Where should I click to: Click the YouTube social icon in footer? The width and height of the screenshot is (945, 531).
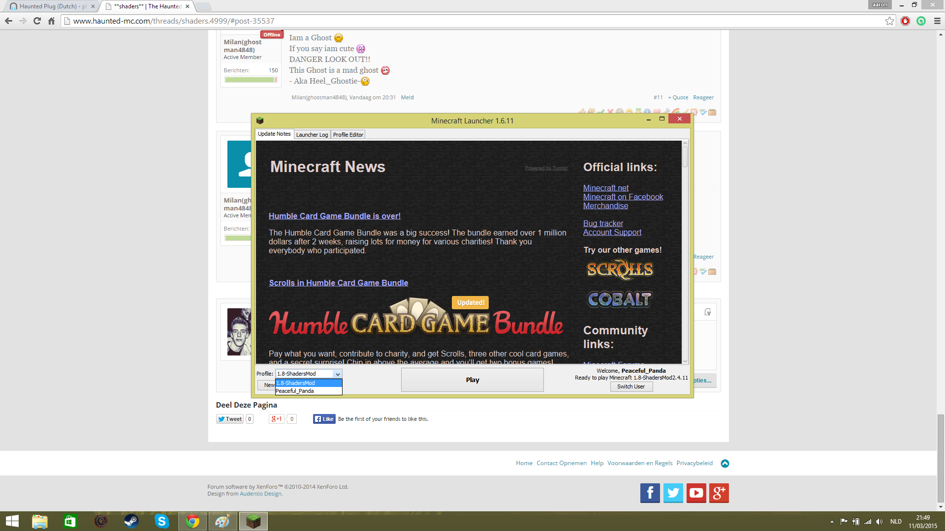[696, 493]
